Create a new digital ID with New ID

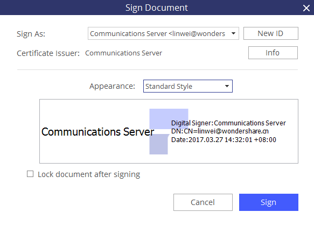(271, 33)
